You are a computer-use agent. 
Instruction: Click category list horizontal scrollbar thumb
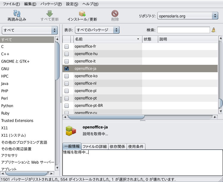coord(26,173)
